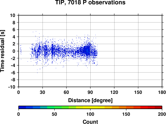Viewport: 166px width, 124px height.
Task: Click x-axis tick label '60'
Action: (66, 92)
